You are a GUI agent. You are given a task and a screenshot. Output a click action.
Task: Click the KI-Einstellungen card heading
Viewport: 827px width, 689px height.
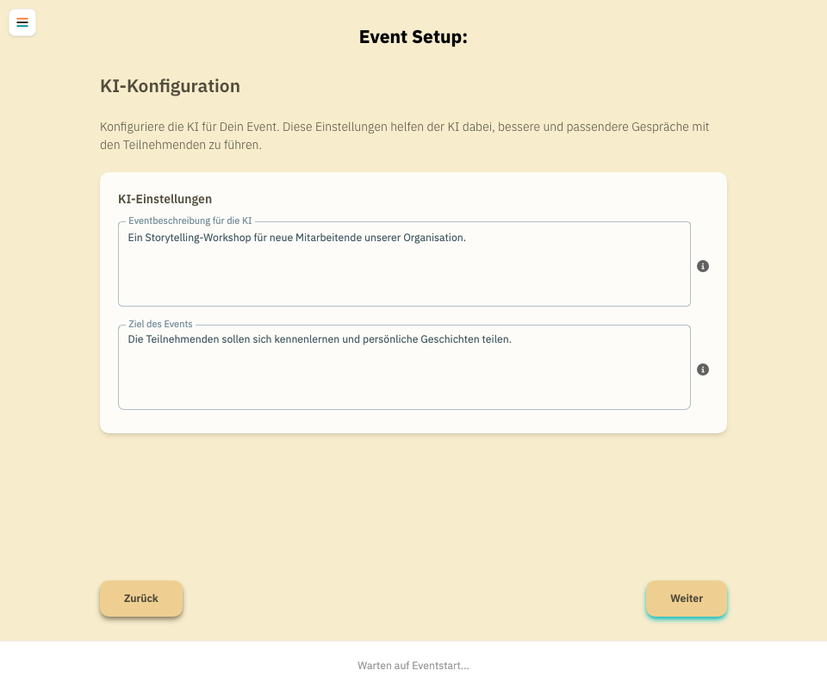point(165,199)
